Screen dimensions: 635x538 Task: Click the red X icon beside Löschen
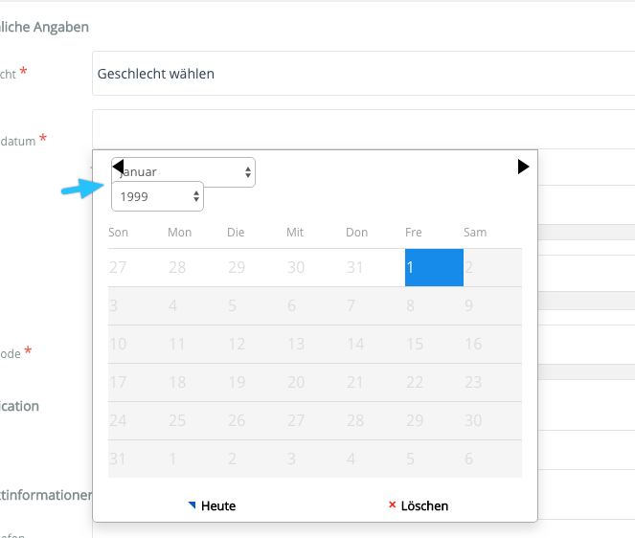point(392,504)
